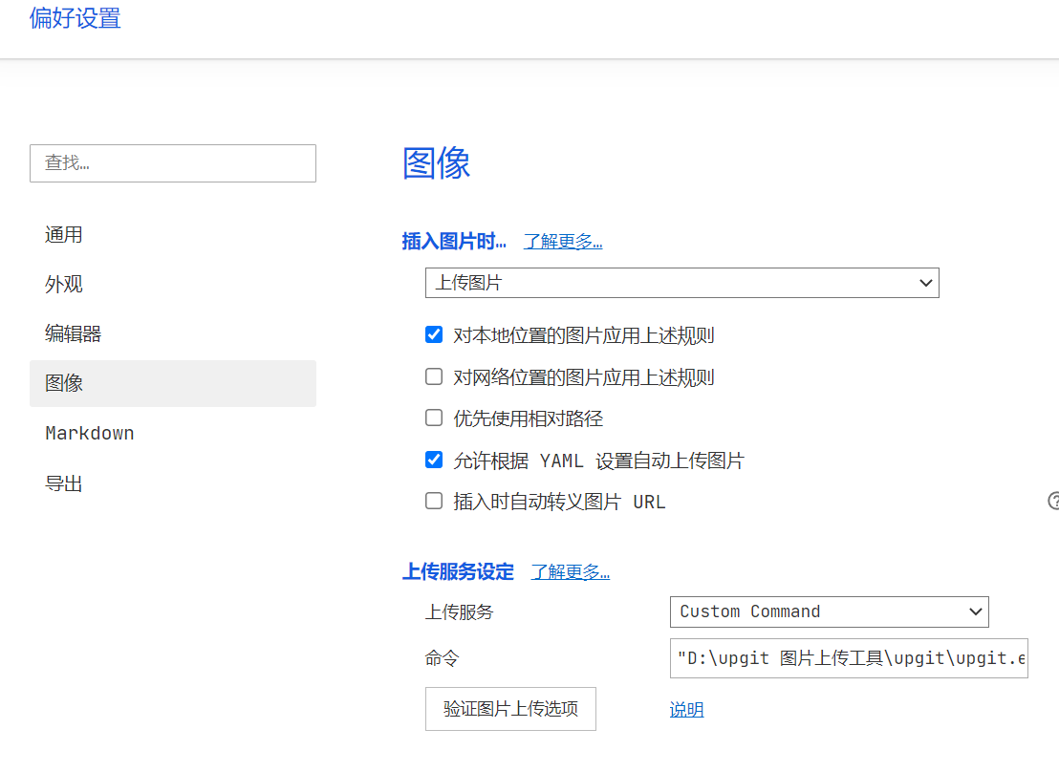
Task: Open the 上传图片 insert action dropdown
Action: [x=681, y=283]
